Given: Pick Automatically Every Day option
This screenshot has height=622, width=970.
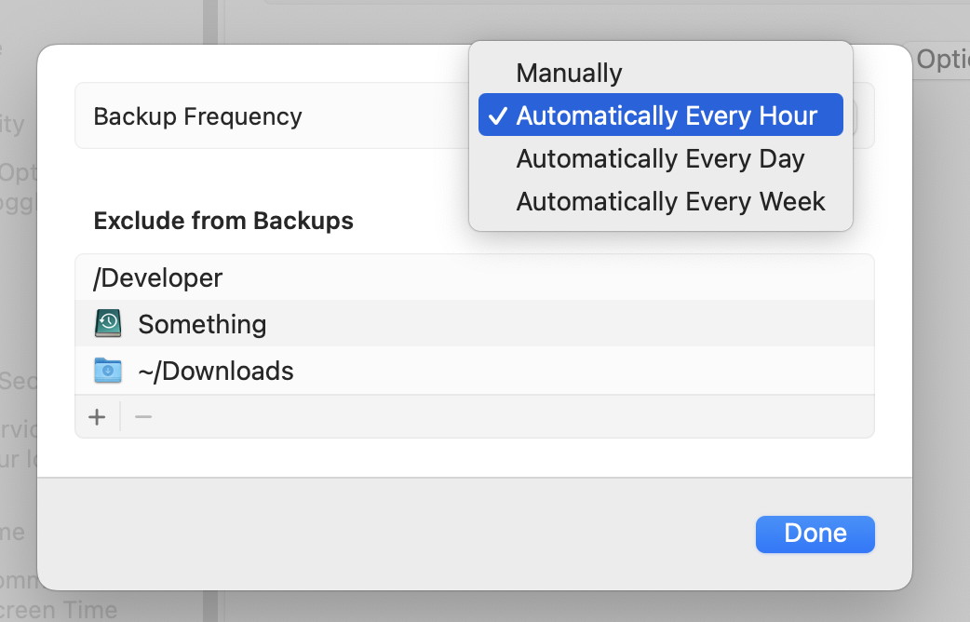Looking at the screenshot, I should click(x=660, y=159).
